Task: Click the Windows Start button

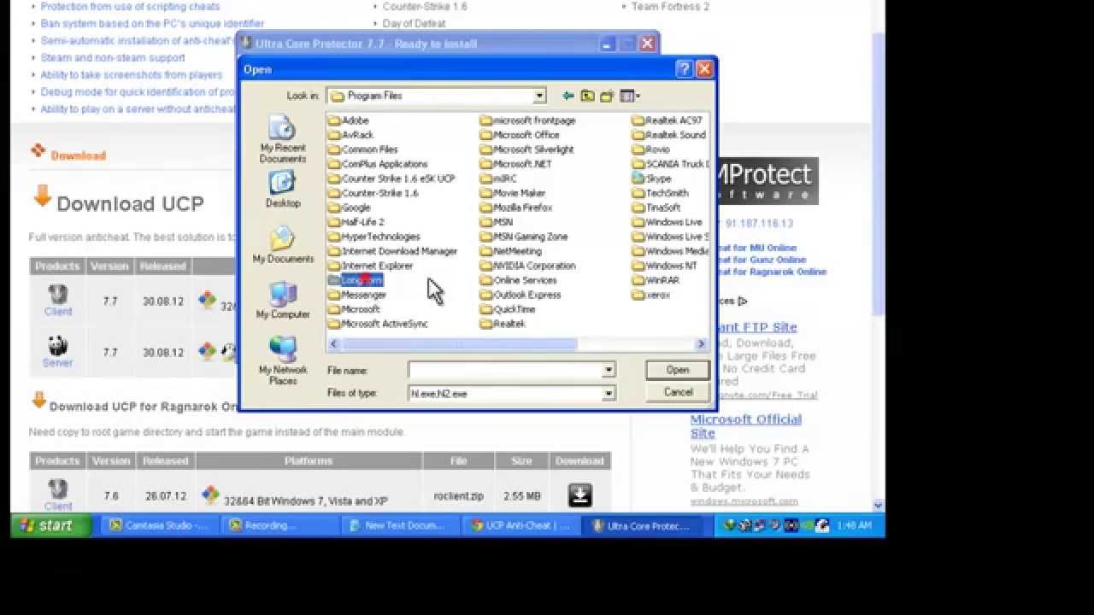Action: pyautogui.click(x=51, y=525)
